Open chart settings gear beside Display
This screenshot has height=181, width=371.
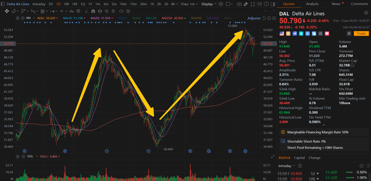(x=221, y=4)
